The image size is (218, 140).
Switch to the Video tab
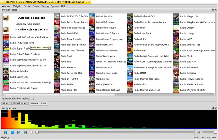coord(6,103)
